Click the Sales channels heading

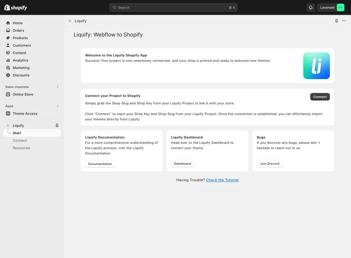click(x=17, y=87)
